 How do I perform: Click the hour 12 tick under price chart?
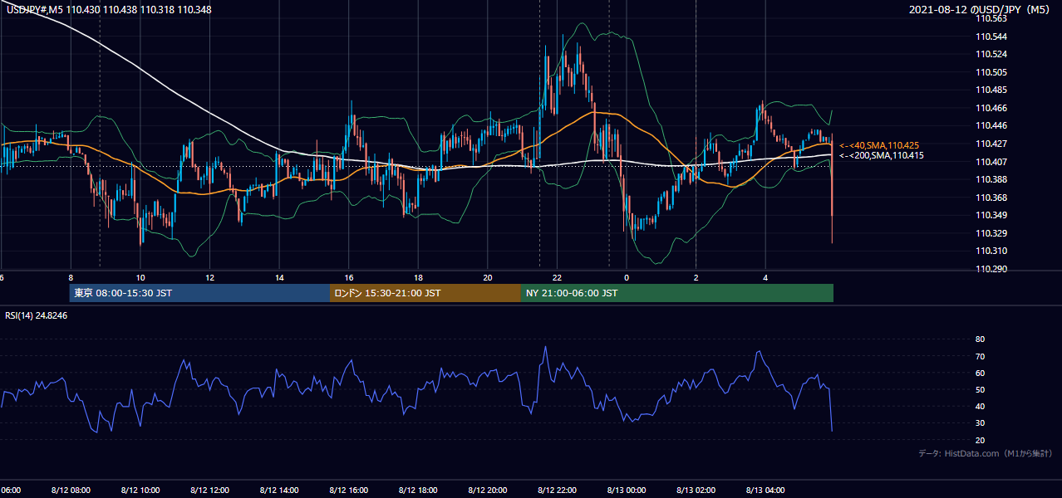click(x=210, y=277)
